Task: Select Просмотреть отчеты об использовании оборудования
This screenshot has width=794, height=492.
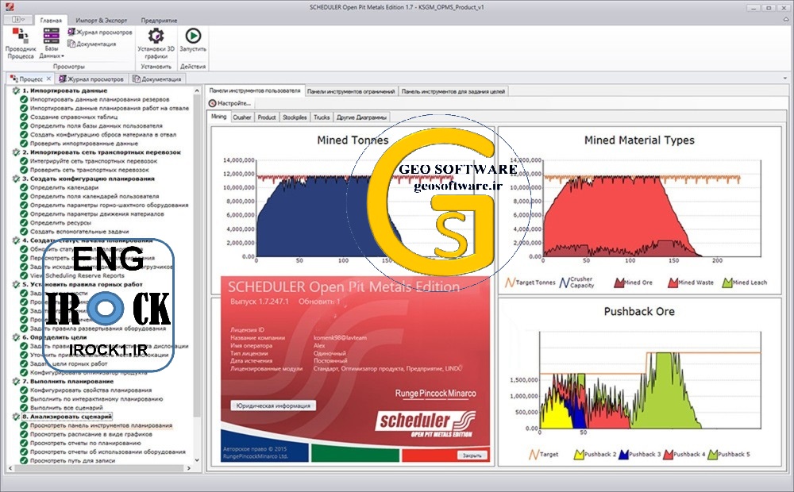Action: click(x=108, y=452)
